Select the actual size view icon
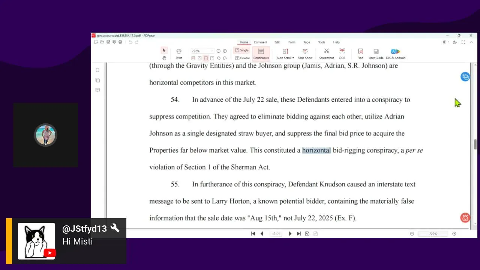 (x=193, y=58)
